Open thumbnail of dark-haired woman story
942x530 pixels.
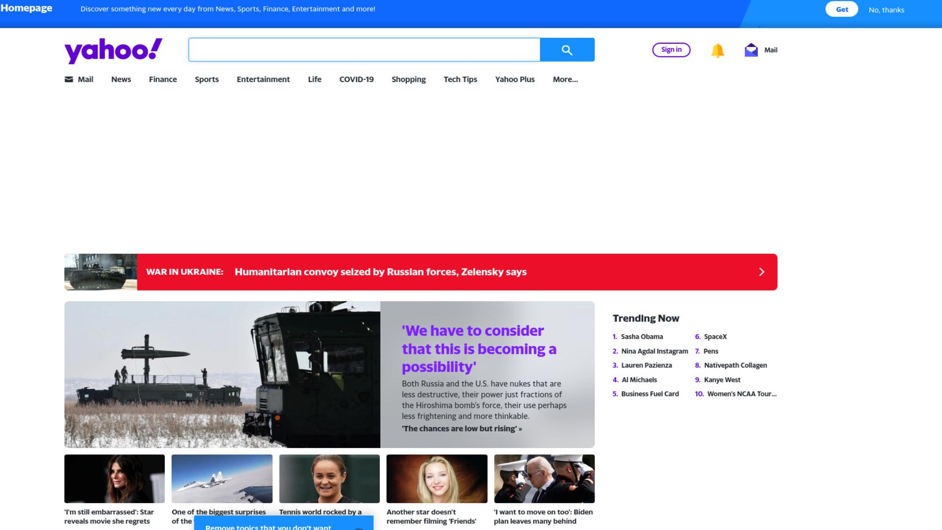pos(114,478)
